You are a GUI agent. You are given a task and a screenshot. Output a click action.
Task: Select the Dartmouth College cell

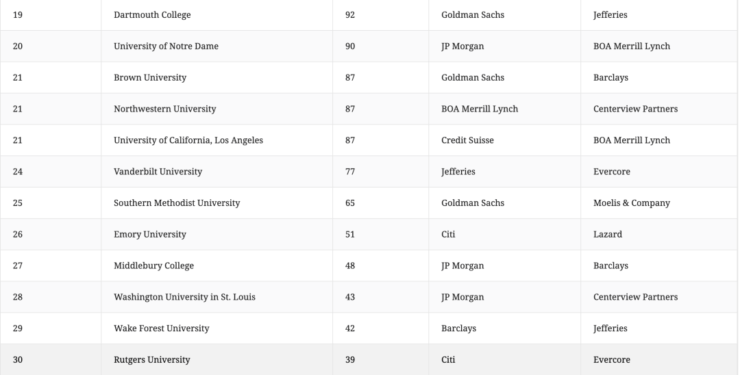pos(217,15)
